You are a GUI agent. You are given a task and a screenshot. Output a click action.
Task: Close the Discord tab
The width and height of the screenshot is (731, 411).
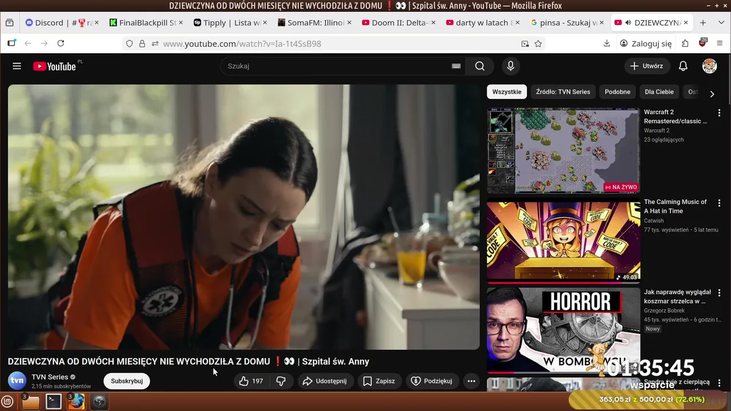96,23
